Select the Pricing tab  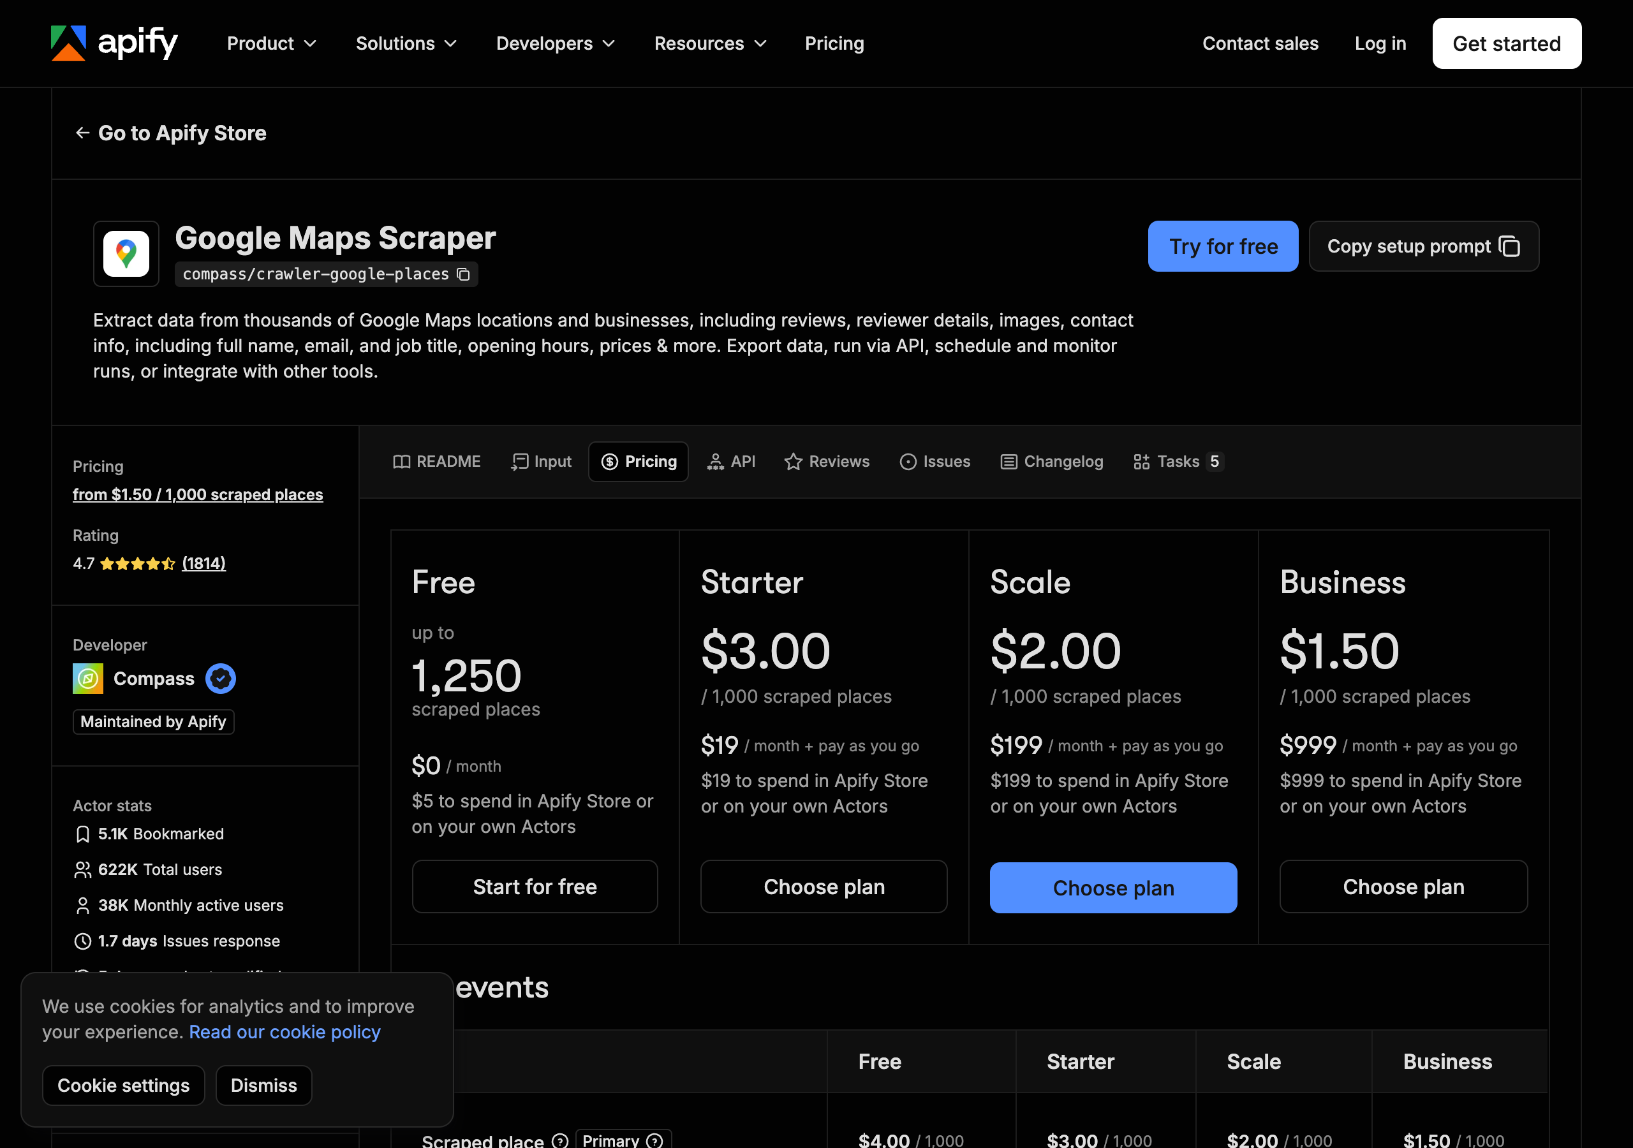coord(638,462)
